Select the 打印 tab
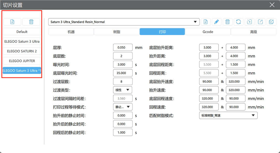This screenshot has width=280, height=153. coord(162,32)
